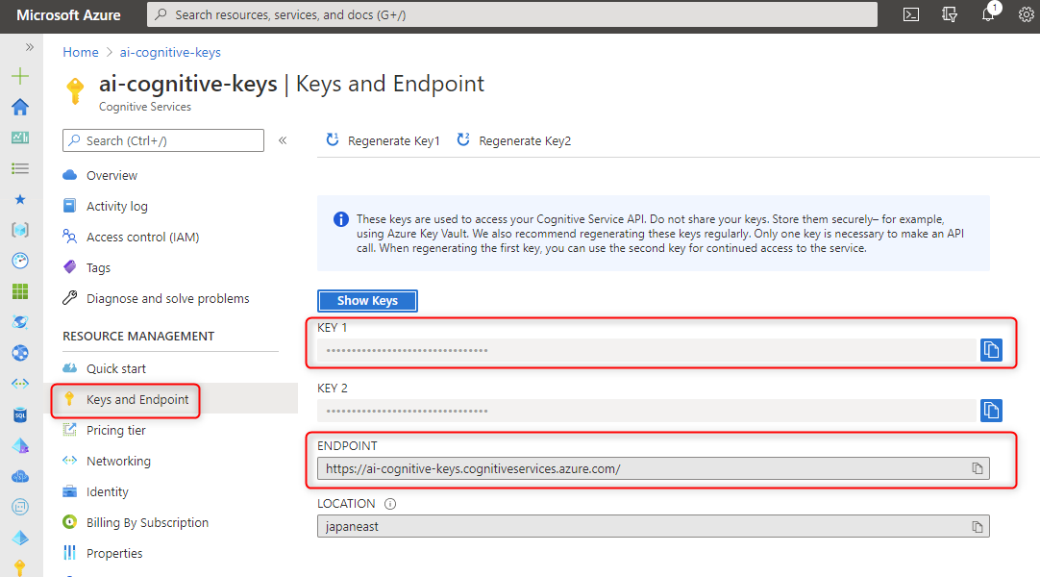1040x577 pixels.
Task: Open Cloud Shell from the top bar
Action: click(911, 14)
